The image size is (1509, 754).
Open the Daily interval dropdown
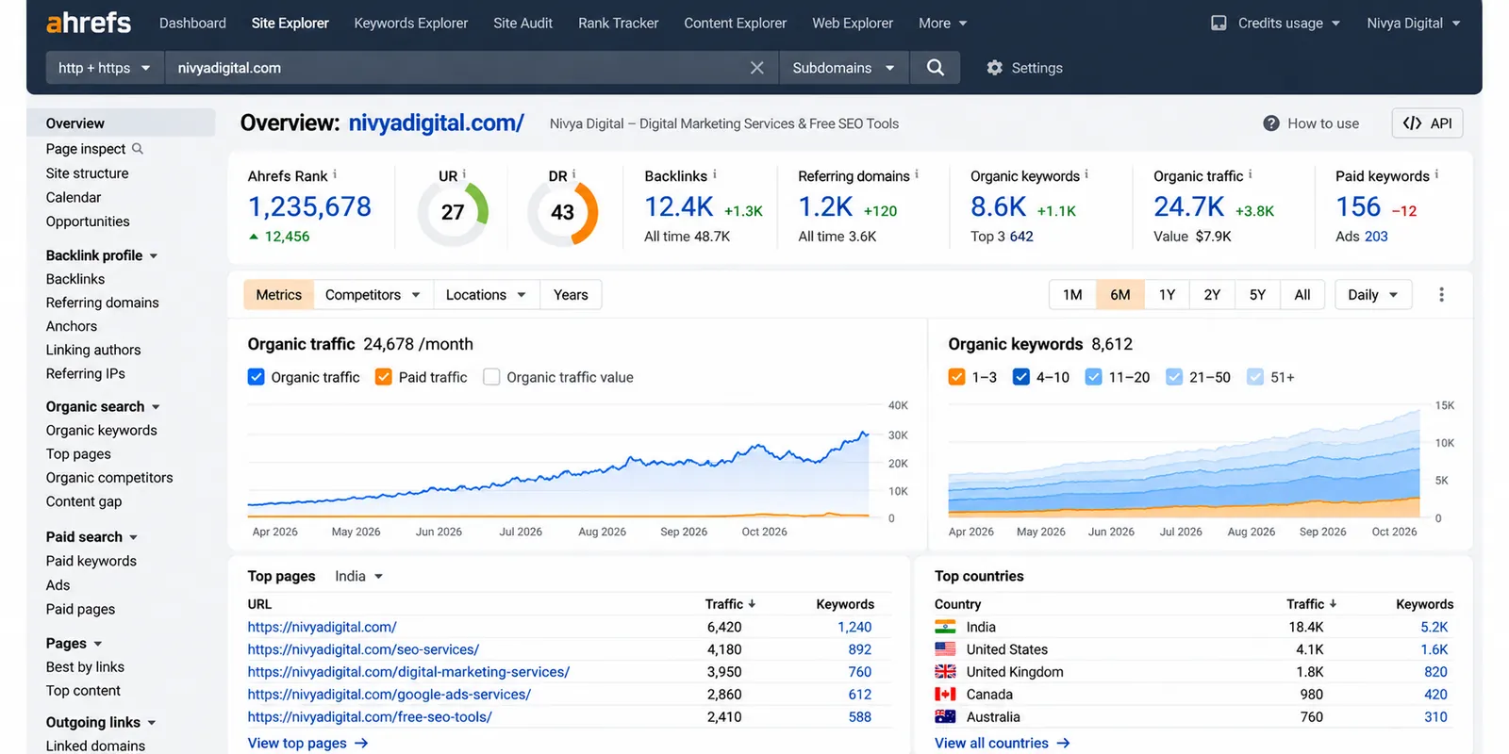1373,295
